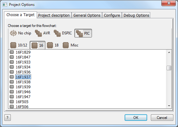Viewport: 178px width, 127px height.
Task: Click the scrollbar thumb in chip list
Action: [169, 68]
